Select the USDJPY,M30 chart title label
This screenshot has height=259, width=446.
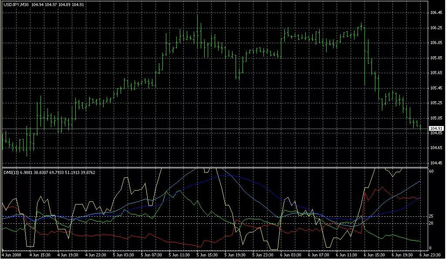[16, 5]
